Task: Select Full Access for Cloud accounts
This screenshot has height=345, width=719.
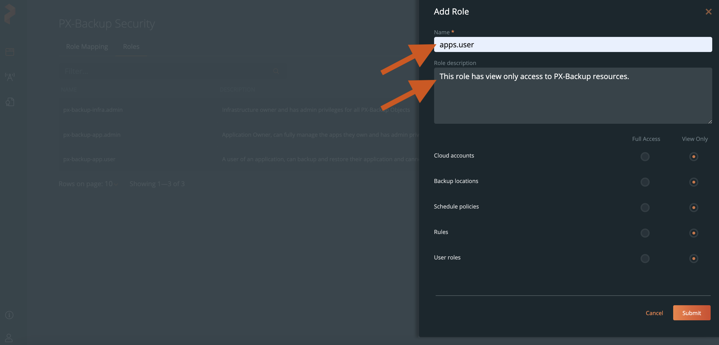Action: (645, 157)
